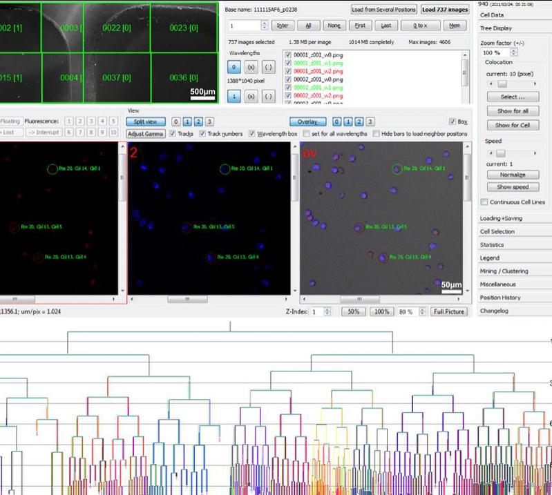Toggle the Tracks checkbox
Viewport: 552px width, 495px height.
tap(171, 134)
